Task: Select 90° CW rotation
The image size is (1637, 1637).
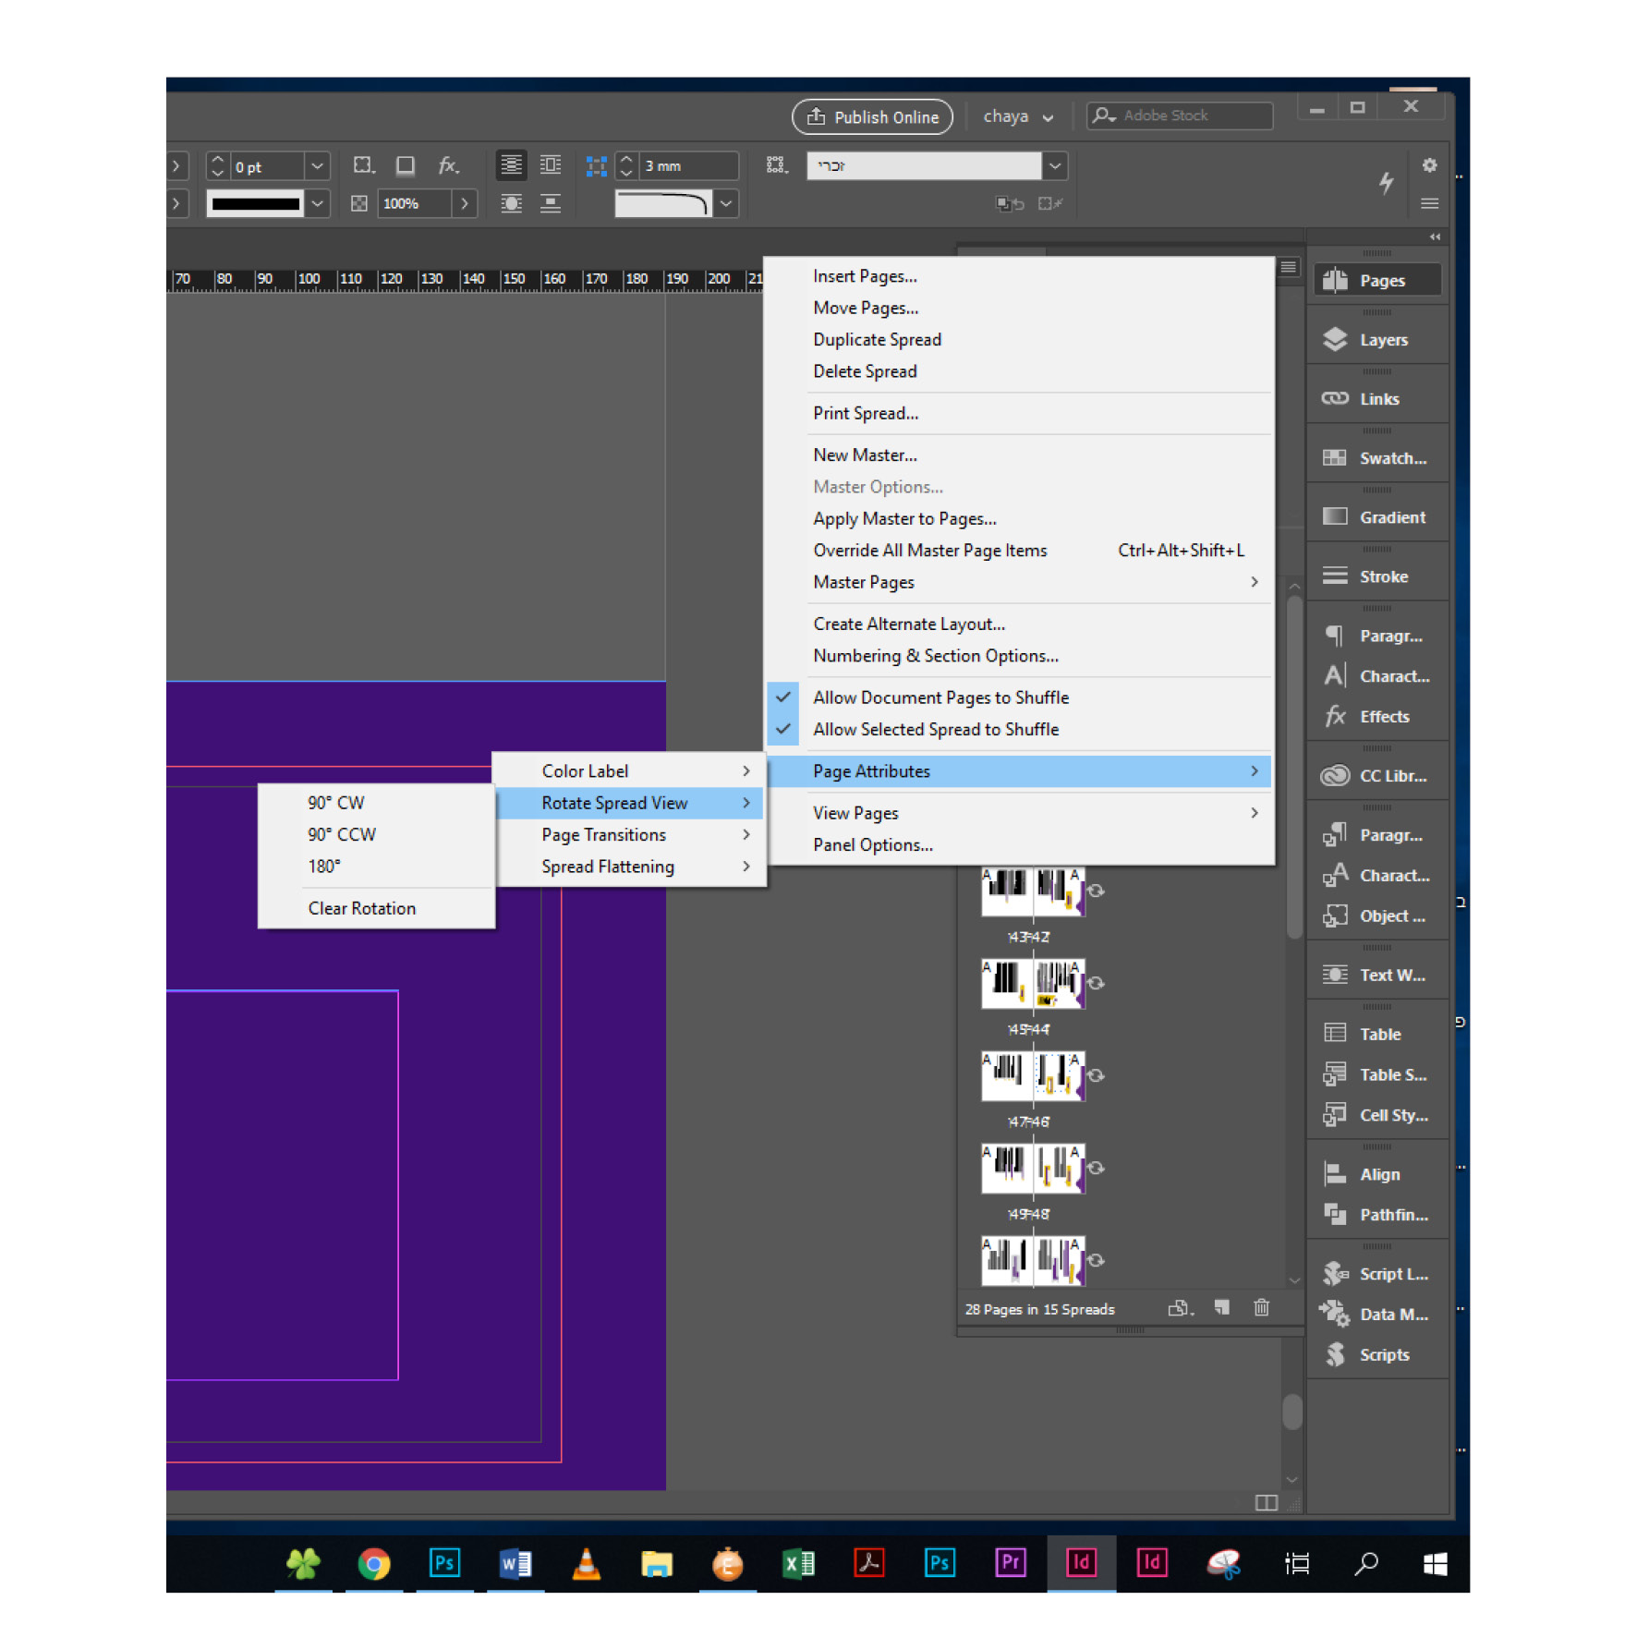Action: [x=377, y=803]
